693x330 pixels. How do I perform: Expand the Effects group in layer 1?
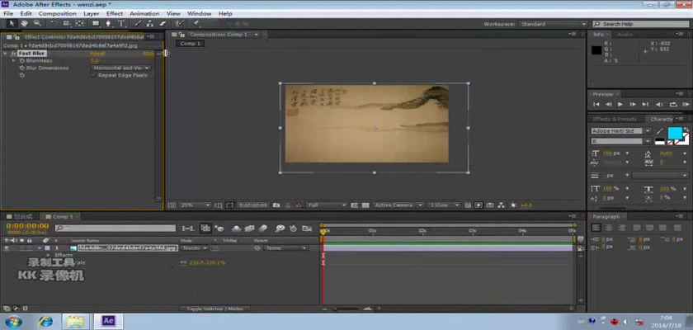point(48,256)
